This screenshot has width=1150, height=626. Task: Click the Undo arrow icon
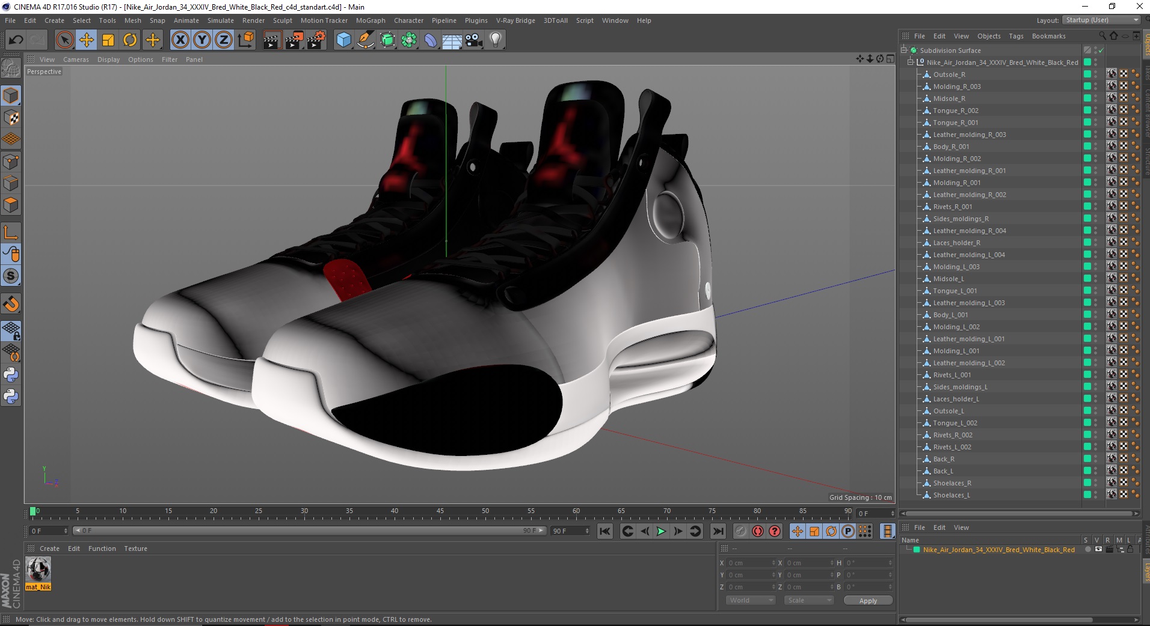[x=16, y=40]
